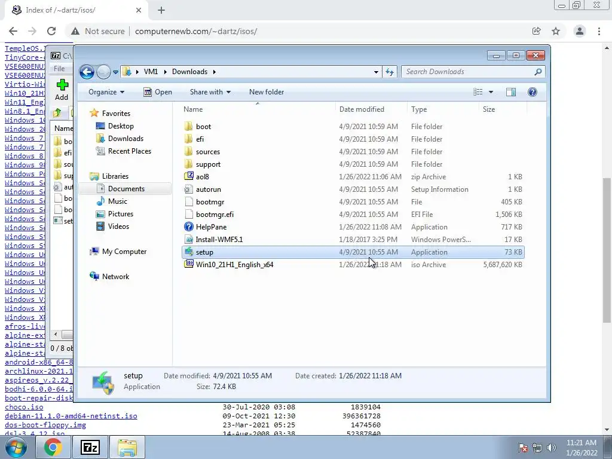Select the setup application file
Image resolution: width=612 pixels, height=459 pixels.
[353, 252]
